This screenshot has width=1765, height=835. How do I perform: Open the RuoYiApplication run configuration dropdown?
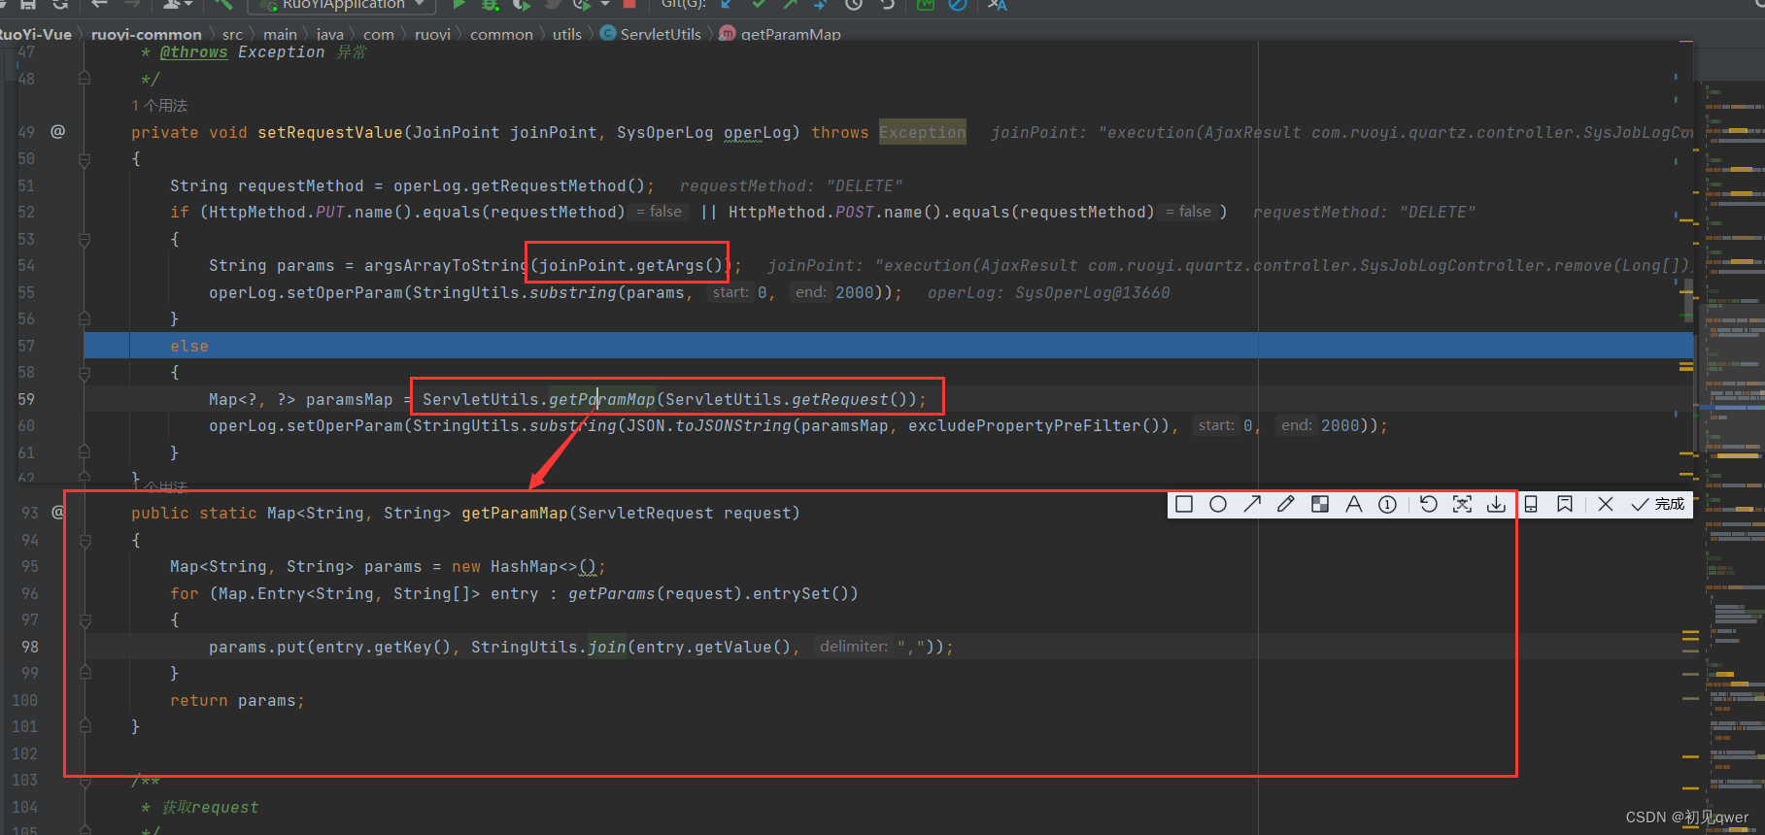(x=343, y=5)
